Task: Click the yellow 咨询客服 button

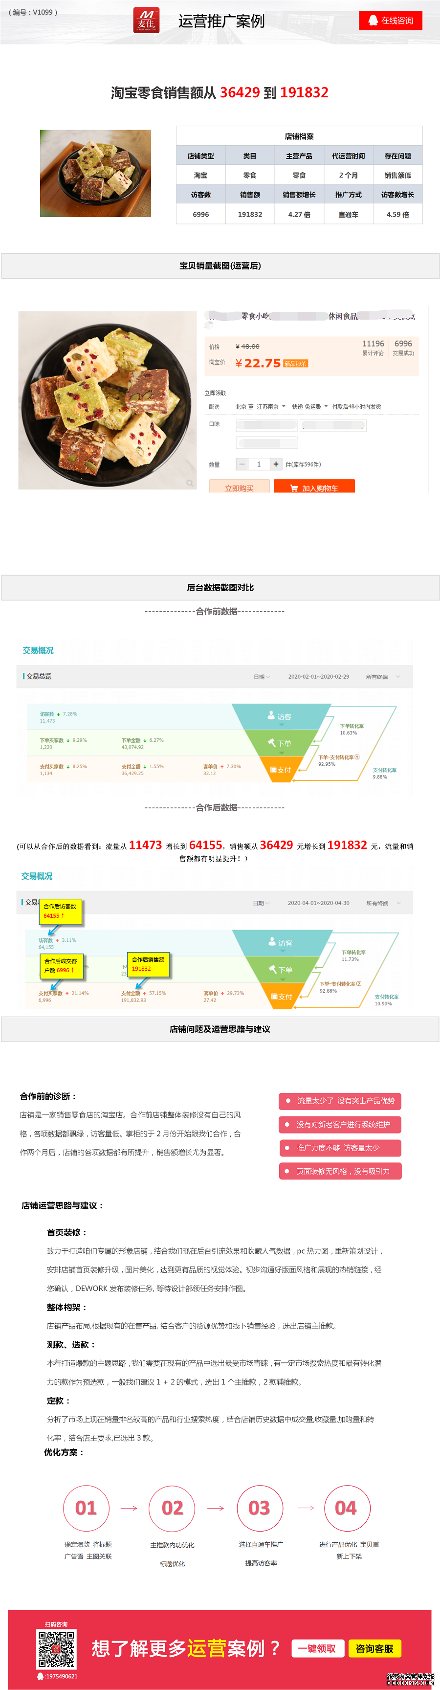Action: (374, 1648)
